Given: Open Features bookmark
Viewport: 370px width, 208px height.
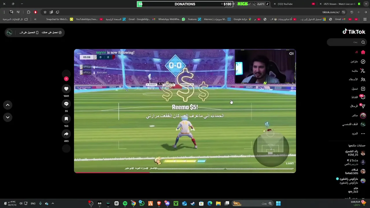Looking at the screenshot, I should coord(195,19).
